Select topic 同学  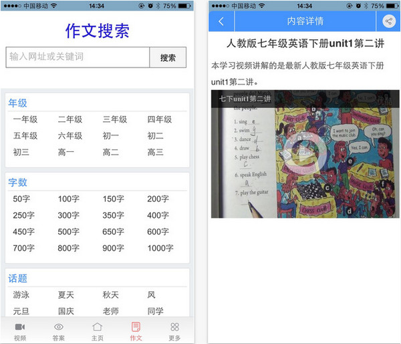(156, 311)
